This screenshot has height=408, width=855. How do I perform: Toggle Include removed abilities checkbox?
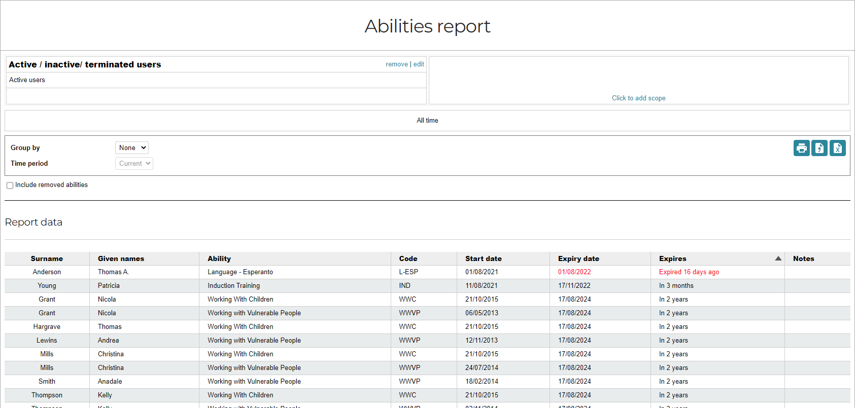(x=10, y=186)
